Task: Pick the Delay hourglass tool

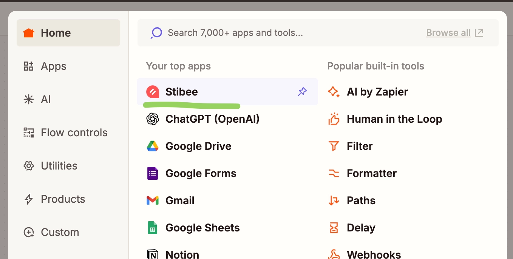Action: [x=334, y=228]
